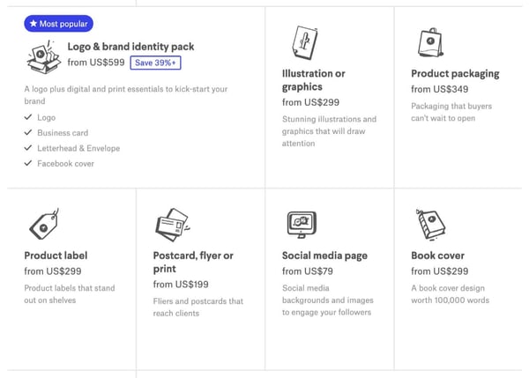Open the Product label title

tap(56, 256)
